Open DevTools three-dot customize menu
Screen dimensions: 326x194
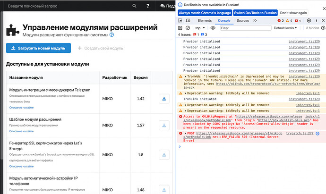coord(317,20)
